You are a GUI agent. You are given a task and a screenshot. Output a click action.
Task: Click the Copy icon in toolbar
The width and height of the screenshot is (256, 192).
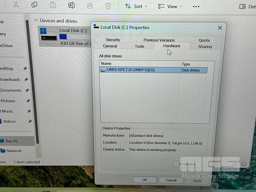click(x=34, y=5)
